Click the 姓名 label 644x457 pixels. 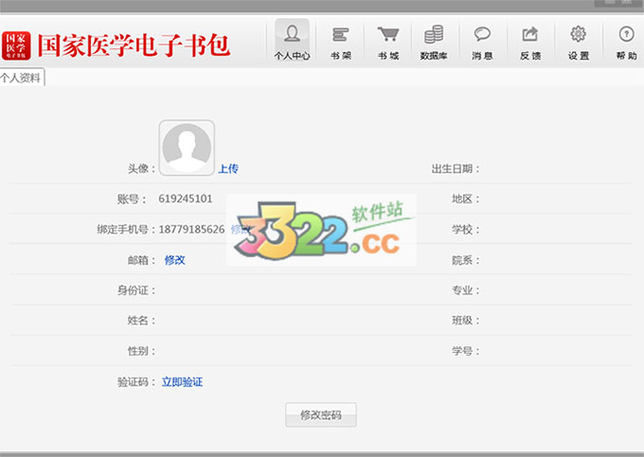tap(141, 321)
